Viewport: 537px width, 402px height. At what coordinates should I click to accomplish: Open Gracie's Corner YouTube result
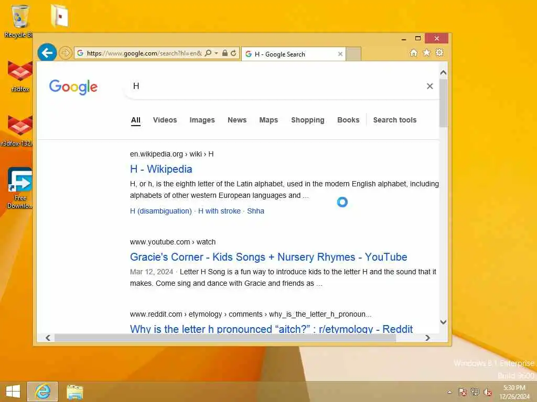tap(268, 256)
